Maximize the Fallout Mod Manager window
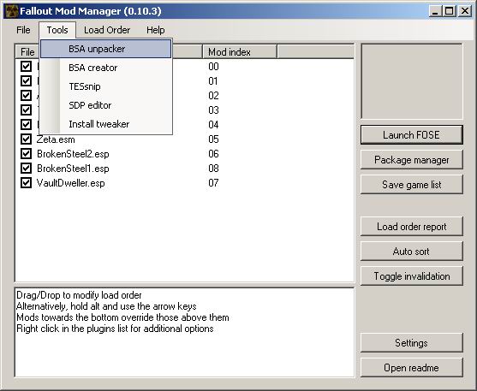This screenshot has height=391, width=477. point(449,11)
